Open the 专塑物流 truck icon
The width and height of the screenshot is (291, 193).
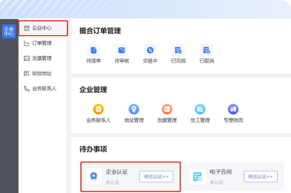[233, 109]
